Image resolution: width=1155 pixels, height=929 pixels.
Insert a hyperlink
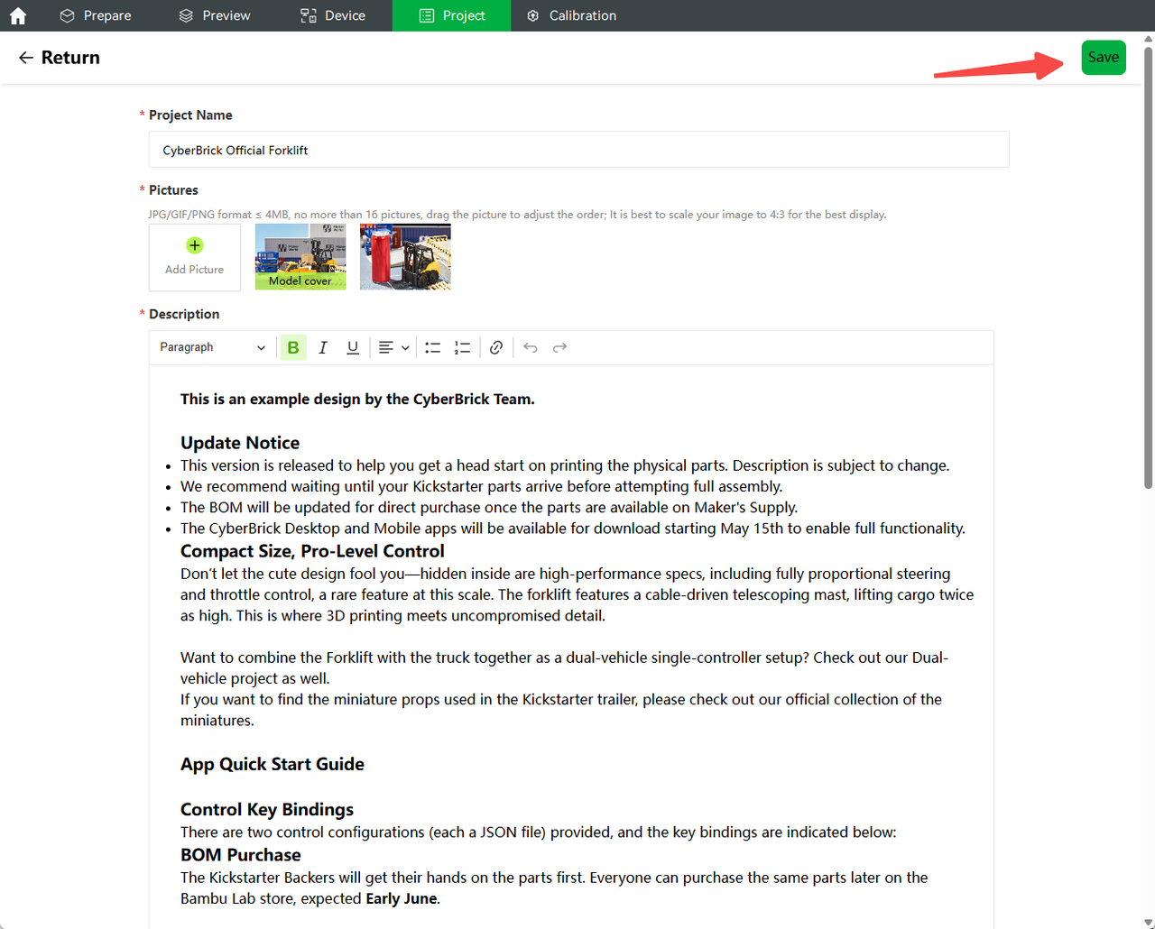click(x=496, y=347)
